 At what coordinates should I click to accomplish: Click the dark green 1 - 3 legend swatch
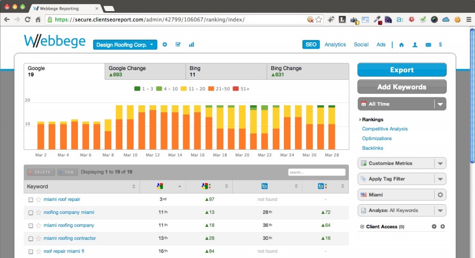137,89
